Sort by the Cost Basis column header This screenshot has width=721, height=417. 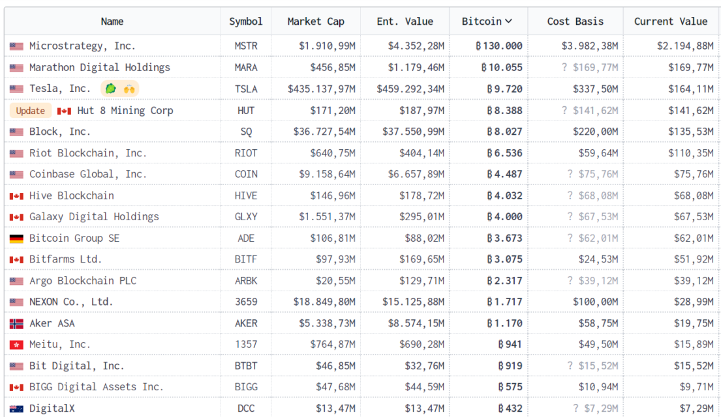[575, 21]
